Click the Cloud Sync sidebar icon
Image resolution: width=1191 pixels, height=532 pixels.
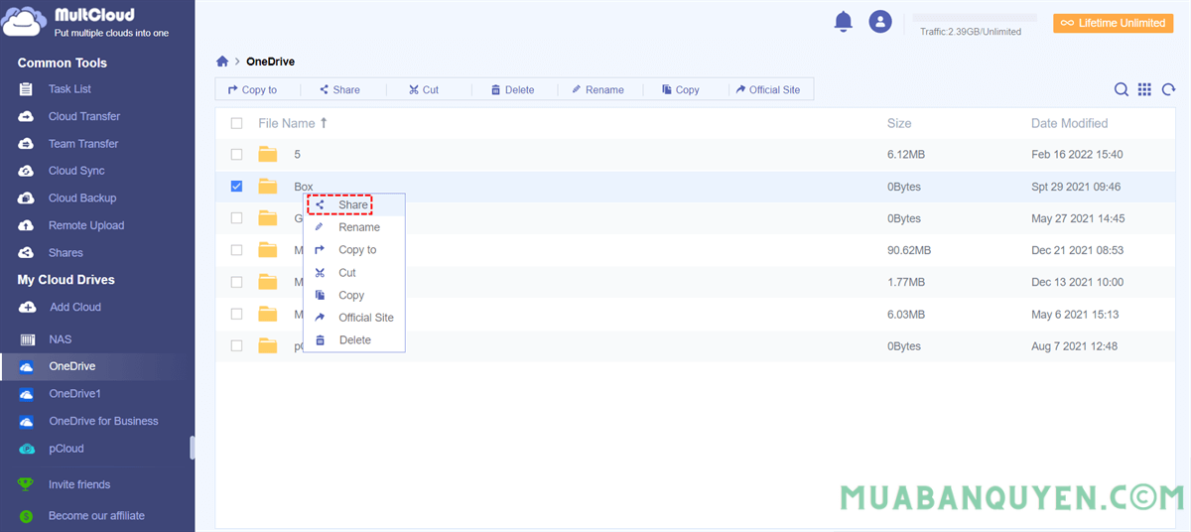click(27, 171)
